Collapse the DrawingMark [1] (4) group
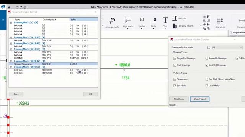245x137 pixels. 11,22
